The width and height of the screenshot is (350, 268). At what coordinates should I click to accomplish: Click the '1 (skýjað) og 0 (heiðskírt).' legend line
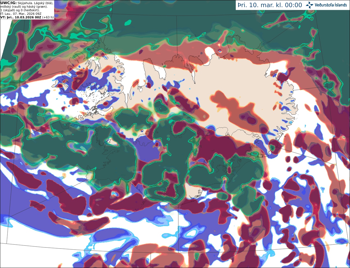(20, 10)
